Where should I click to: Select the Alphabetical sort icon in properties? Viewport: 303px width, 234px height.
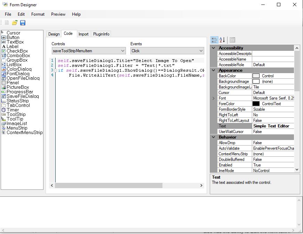pyautogui.click(x=223, y=40)
